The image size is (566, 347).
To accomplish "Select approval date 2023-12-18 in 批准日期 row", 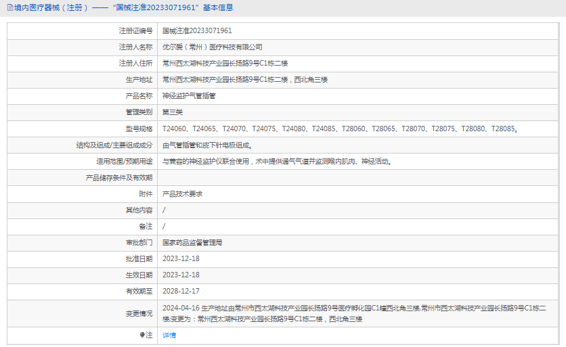I will pos(181,258).
